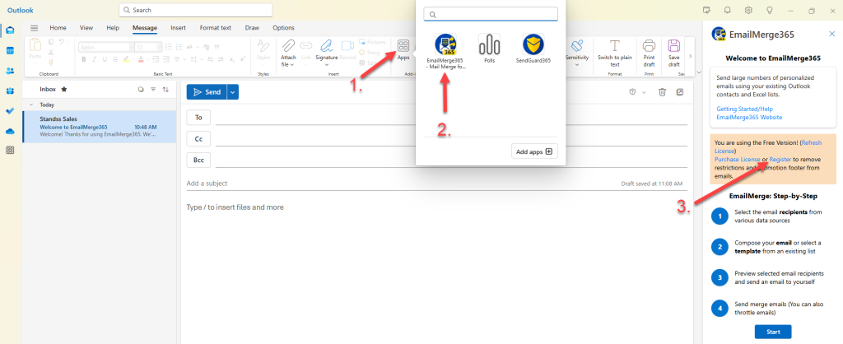This screenshot has width=843, height=344.
Task: Click the Save draft button
Action: click(x=673, y=53)
